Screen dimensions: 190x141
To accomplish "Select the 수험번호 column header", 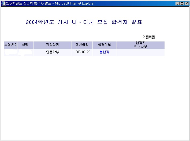I will point(11,45).
